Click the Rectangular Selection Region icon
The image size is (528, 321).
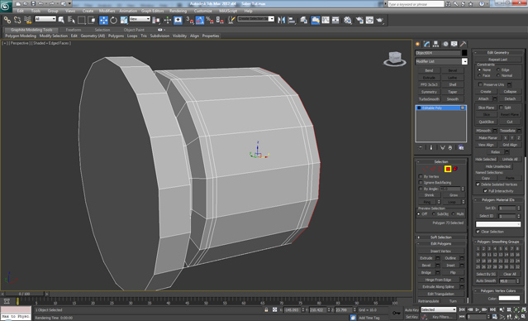(x=82, y=20)
